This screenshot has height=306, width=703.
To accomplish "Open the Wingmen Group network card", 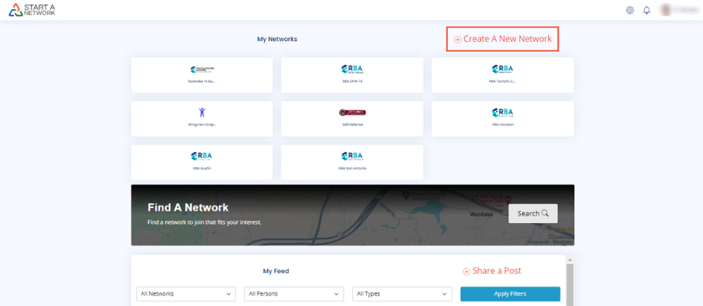I will (x=202, y=118).
